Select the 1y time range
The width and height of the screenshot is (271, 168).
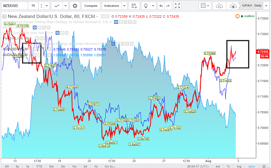[28, 166]
